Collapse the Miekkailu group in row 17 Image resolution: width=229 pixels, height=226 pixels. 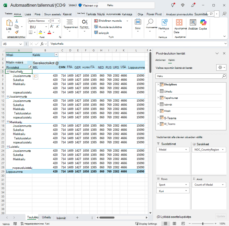pyautogui.click(x=8, y=122)
